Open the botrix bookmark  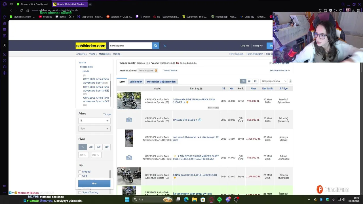pos(61,17)
